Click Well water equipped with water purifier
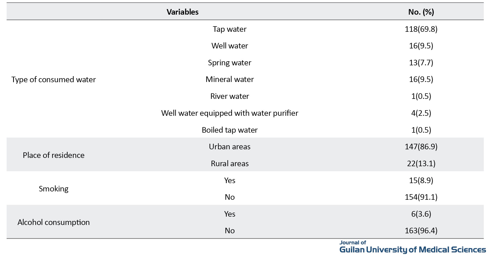488x257 pixels. point(229,113)
